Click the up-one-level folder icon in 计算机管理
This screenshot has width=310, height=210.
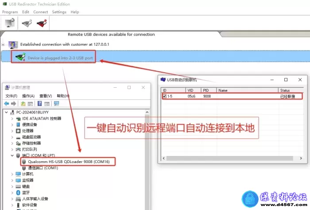pos(23,103)
